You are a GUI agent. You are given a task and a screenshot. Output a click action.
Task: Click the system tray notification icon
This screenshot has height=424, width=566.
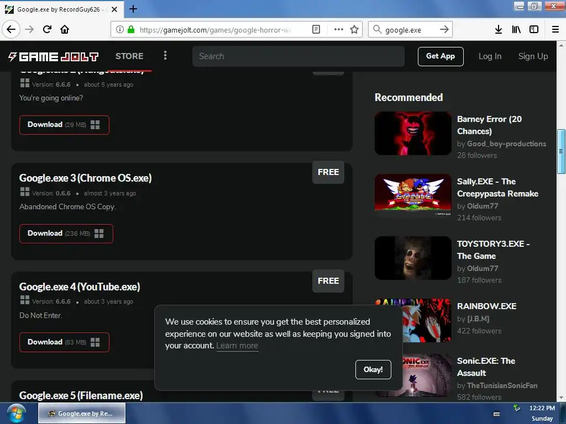click(x=517, y=408)
